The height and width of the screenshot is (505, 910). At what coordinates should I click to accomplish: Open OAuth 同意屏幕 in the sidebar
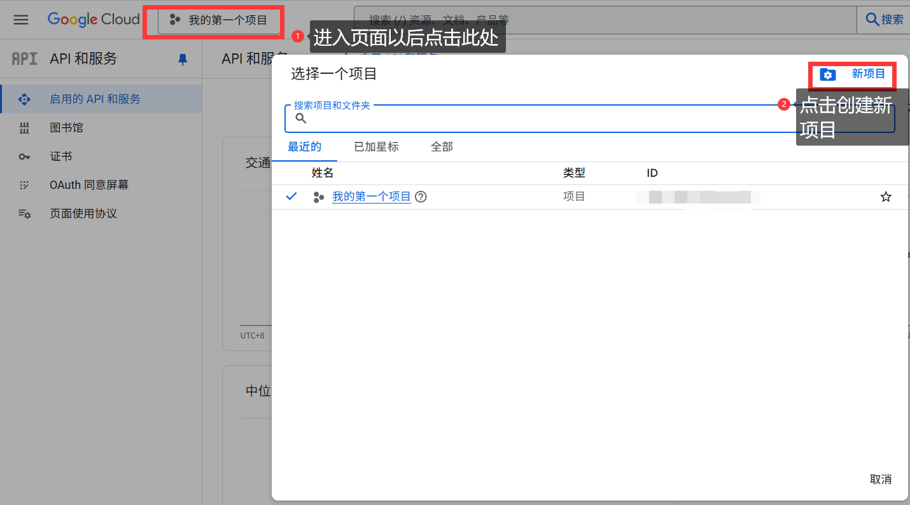tap(89, 185)
